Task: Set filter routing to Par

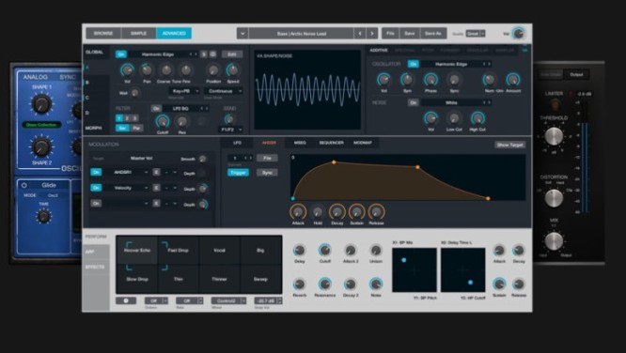Action: (136, 128)
